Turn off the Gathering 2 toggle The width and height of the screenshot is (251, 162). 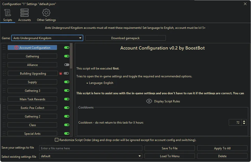67,116
